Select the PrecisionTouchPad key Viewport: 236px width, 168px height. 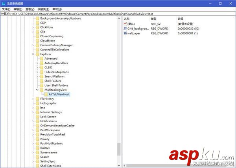point(53,135)
